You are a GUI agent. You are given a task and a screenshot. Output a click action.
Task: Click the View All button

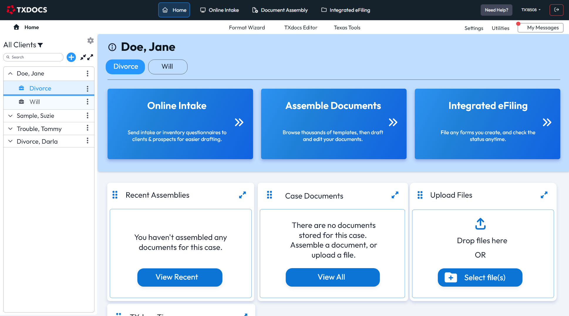coord(332,277)
